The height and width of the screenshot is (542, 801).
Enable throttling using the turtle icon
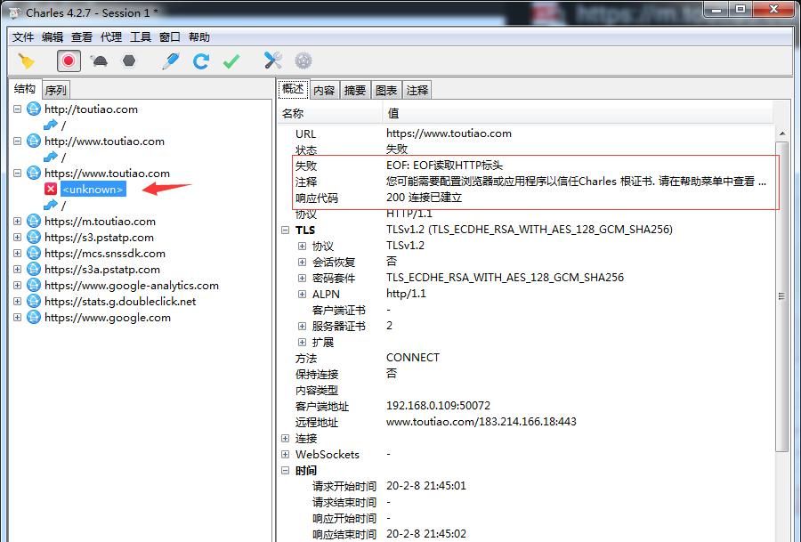(98, 60)
